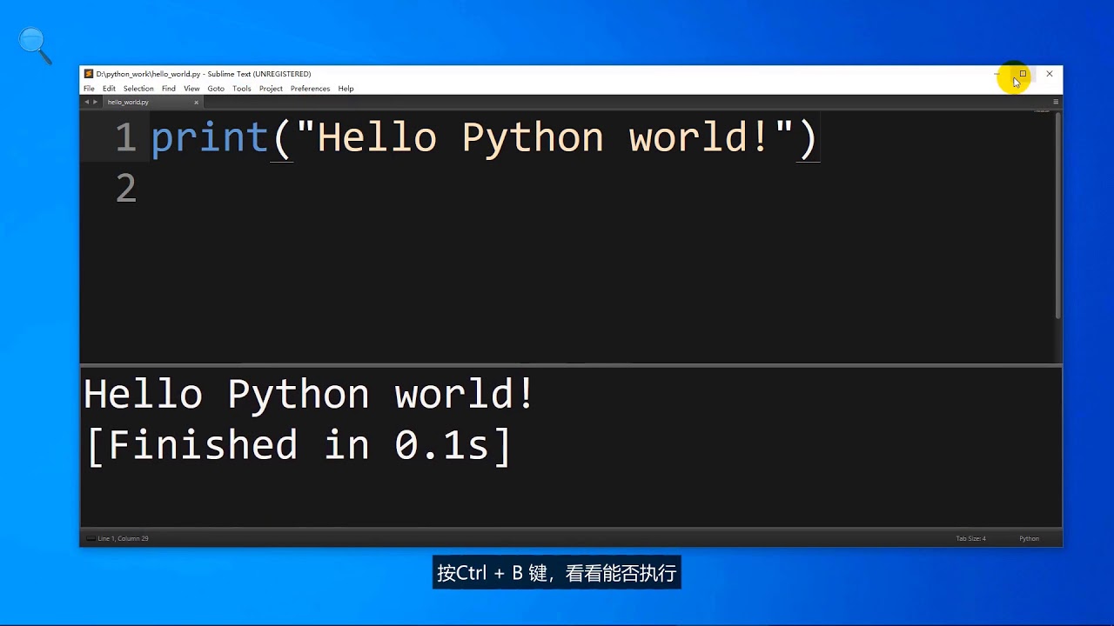Click the editor's vertical scrollbar

(1057, 216)
